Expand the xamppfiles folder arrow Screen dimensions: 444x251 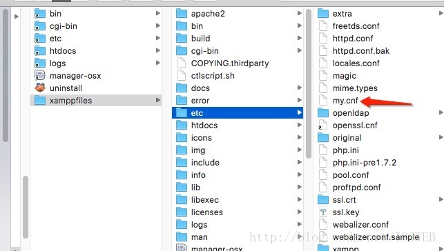coord(158,100)
